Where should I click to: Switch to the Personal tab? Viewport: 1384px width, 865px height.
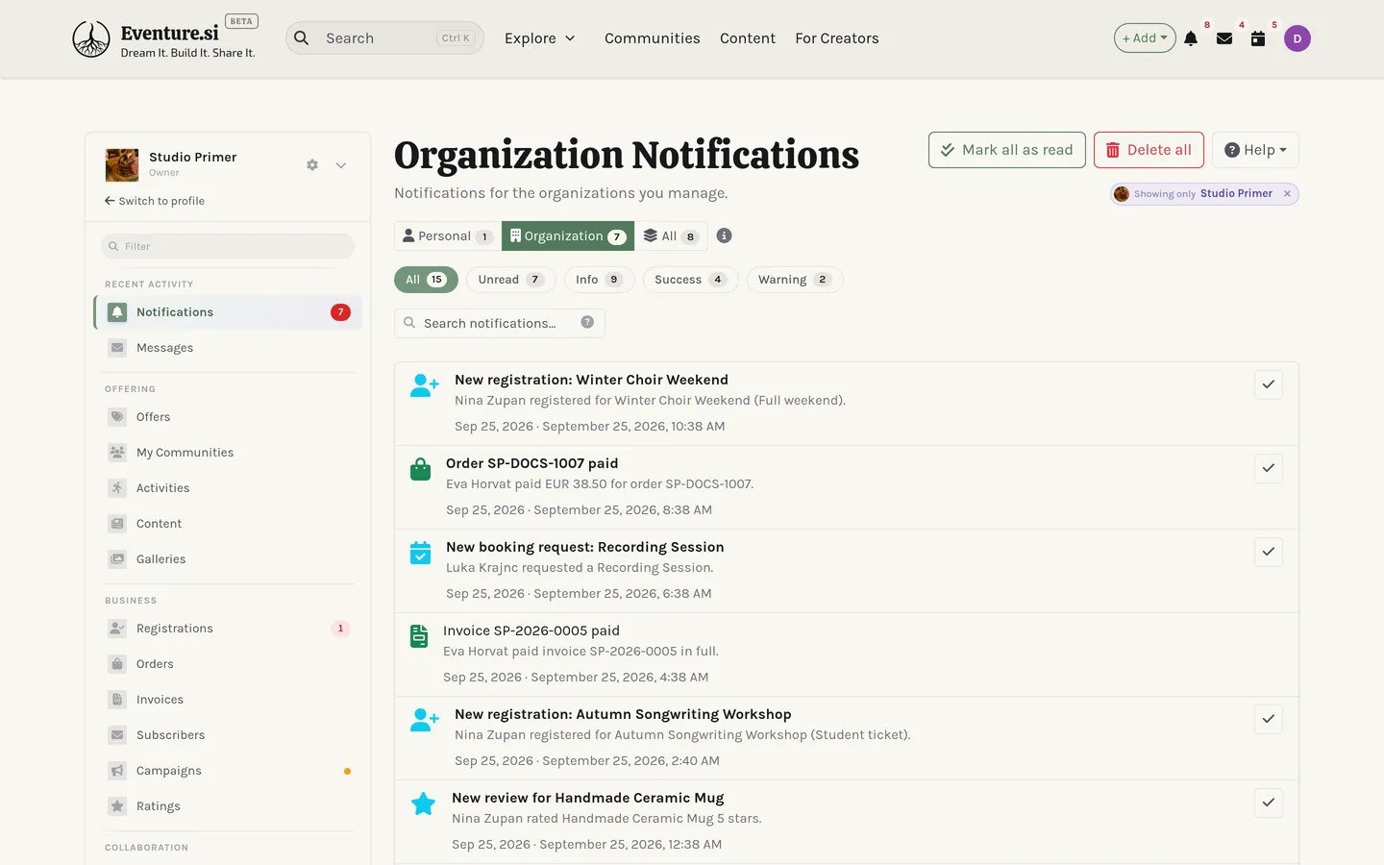448,236
